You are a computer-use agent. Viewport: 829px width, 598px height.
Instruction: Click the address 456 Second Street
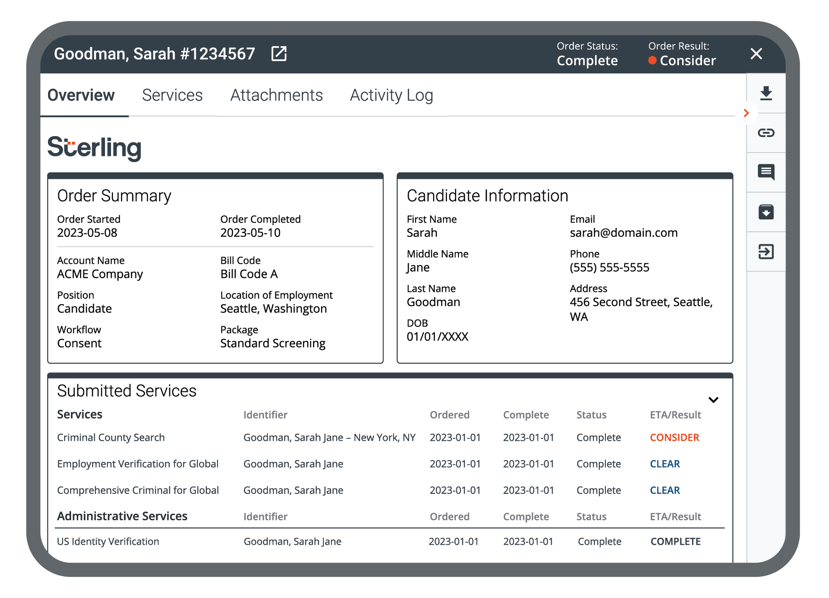[x=641, y=309]
